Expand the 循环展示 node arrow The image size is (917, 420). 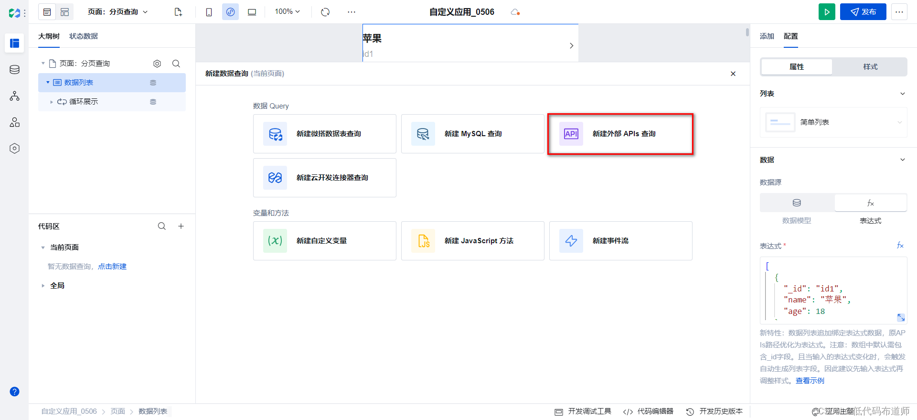click(52, 102)
